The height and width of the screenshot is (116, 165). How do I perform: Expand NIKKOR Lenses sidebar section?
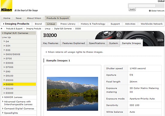click(x=19, y=97)
